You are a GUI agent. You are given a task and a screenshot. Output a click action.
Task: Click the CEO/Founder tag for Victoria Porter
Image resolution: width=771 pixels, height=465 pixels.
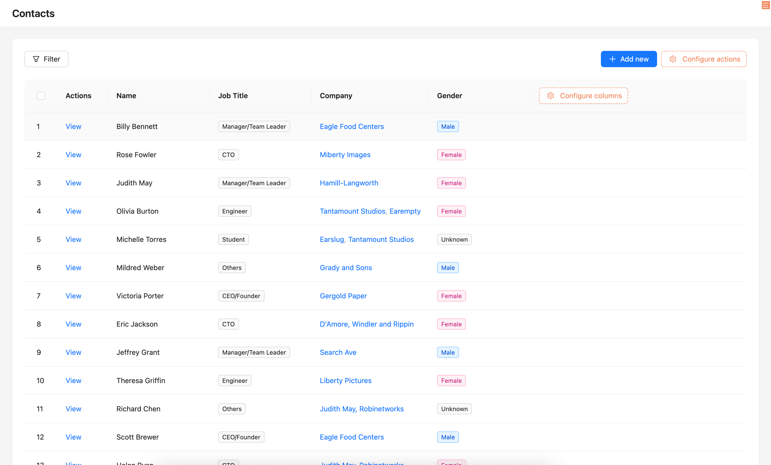(241, 296)
